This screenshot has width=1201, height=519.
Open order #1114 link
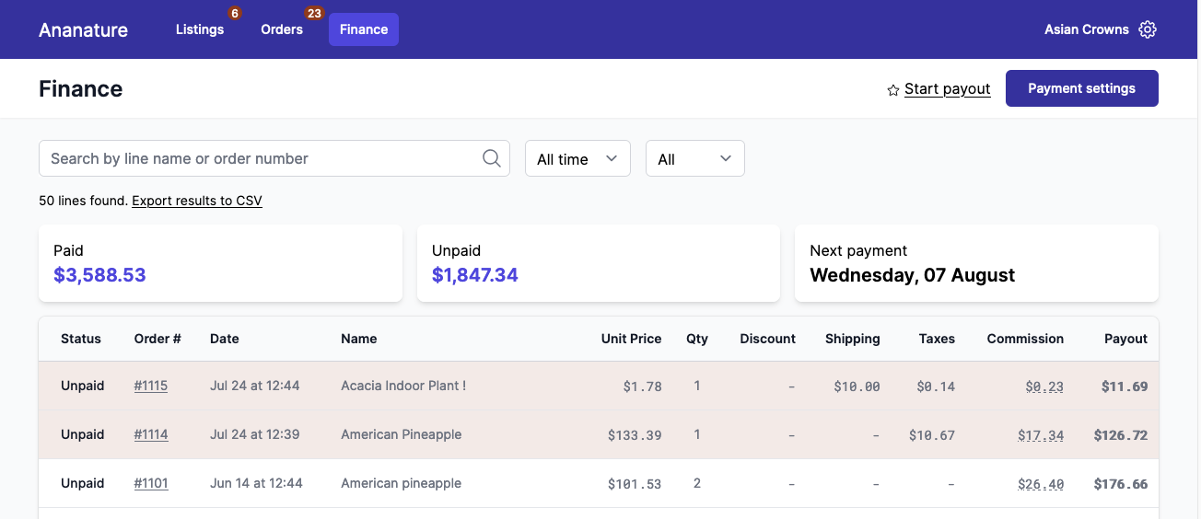click(151, 434)
